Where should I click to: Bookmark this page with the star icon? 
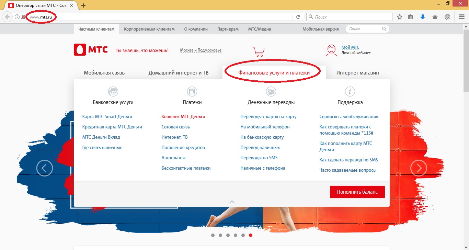(x=400, y=17)
